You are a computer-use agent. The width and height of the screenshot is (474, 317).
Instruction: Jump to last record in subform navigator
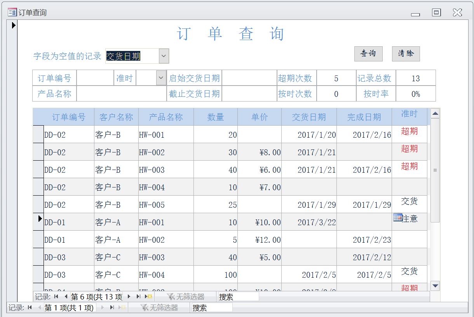tap(138, 297)
